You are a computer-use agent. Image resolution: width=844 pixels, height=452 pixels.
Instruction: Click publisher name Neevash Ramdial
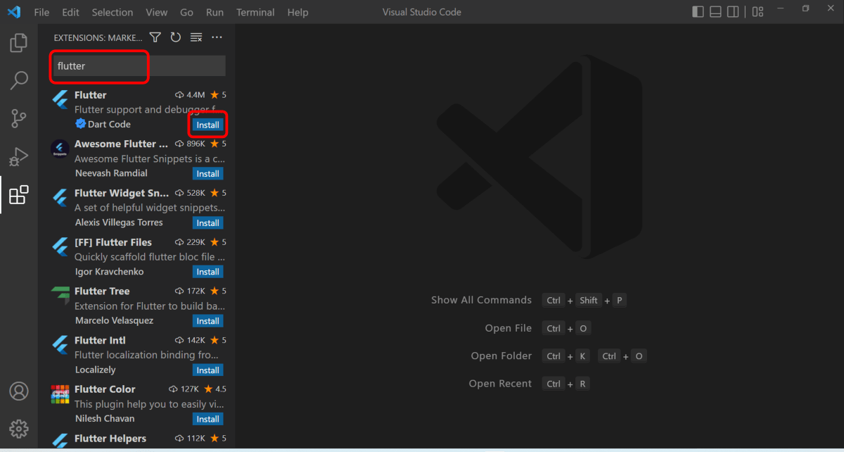coord(111,173)
